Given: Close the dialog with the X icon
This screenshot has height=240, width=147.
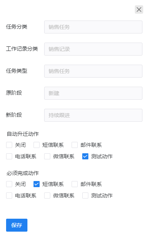Looking at the screenshot, I should (139, 10).
